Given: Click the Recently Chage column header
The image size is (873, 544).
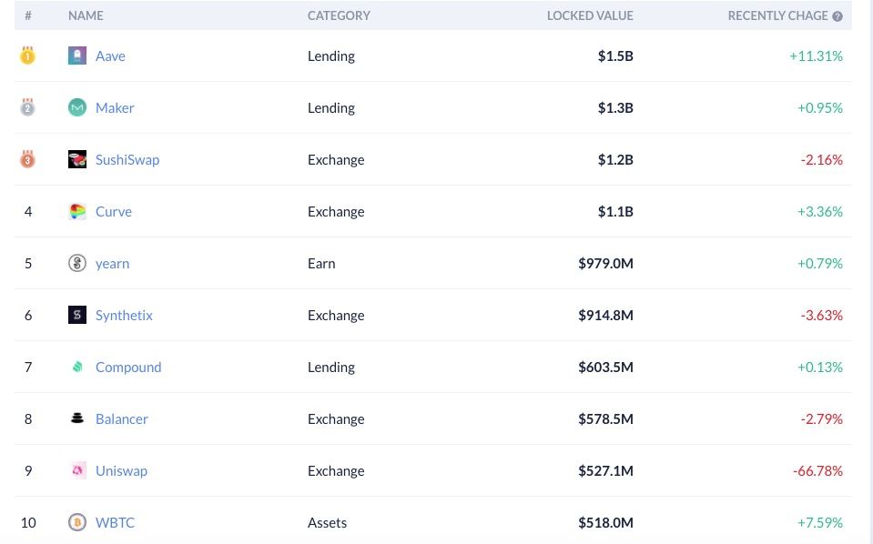Looking at the screenshot, I should pos(777,15).
